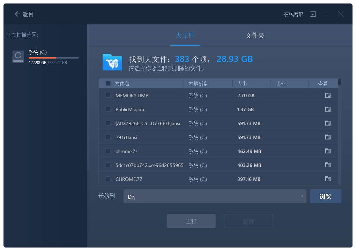The width and height of the screenshot is (356, 251).
Task: Click the back arrow 返回
Action: click(x=24, y=14)
